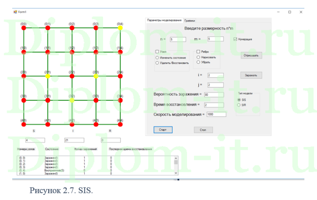Click the Form1 application icon in title bar
Screen dimensions: 317x200
(15, 12)
